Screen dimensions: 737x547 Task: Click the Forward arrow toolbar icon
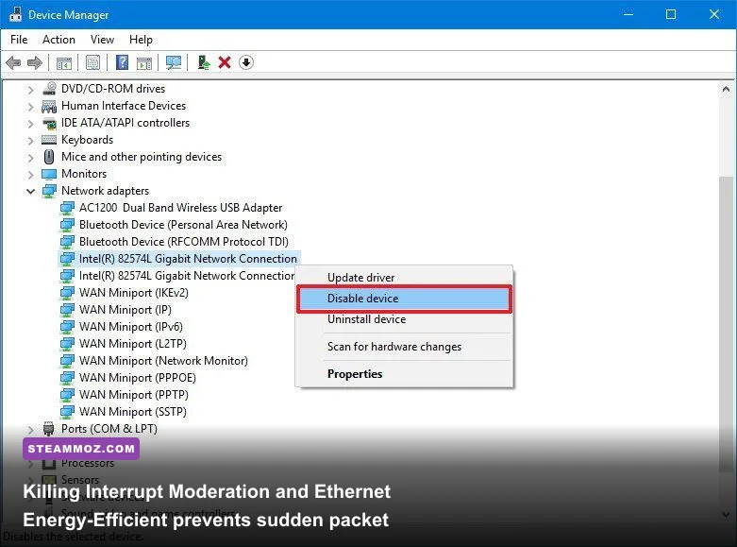[35, 62]
